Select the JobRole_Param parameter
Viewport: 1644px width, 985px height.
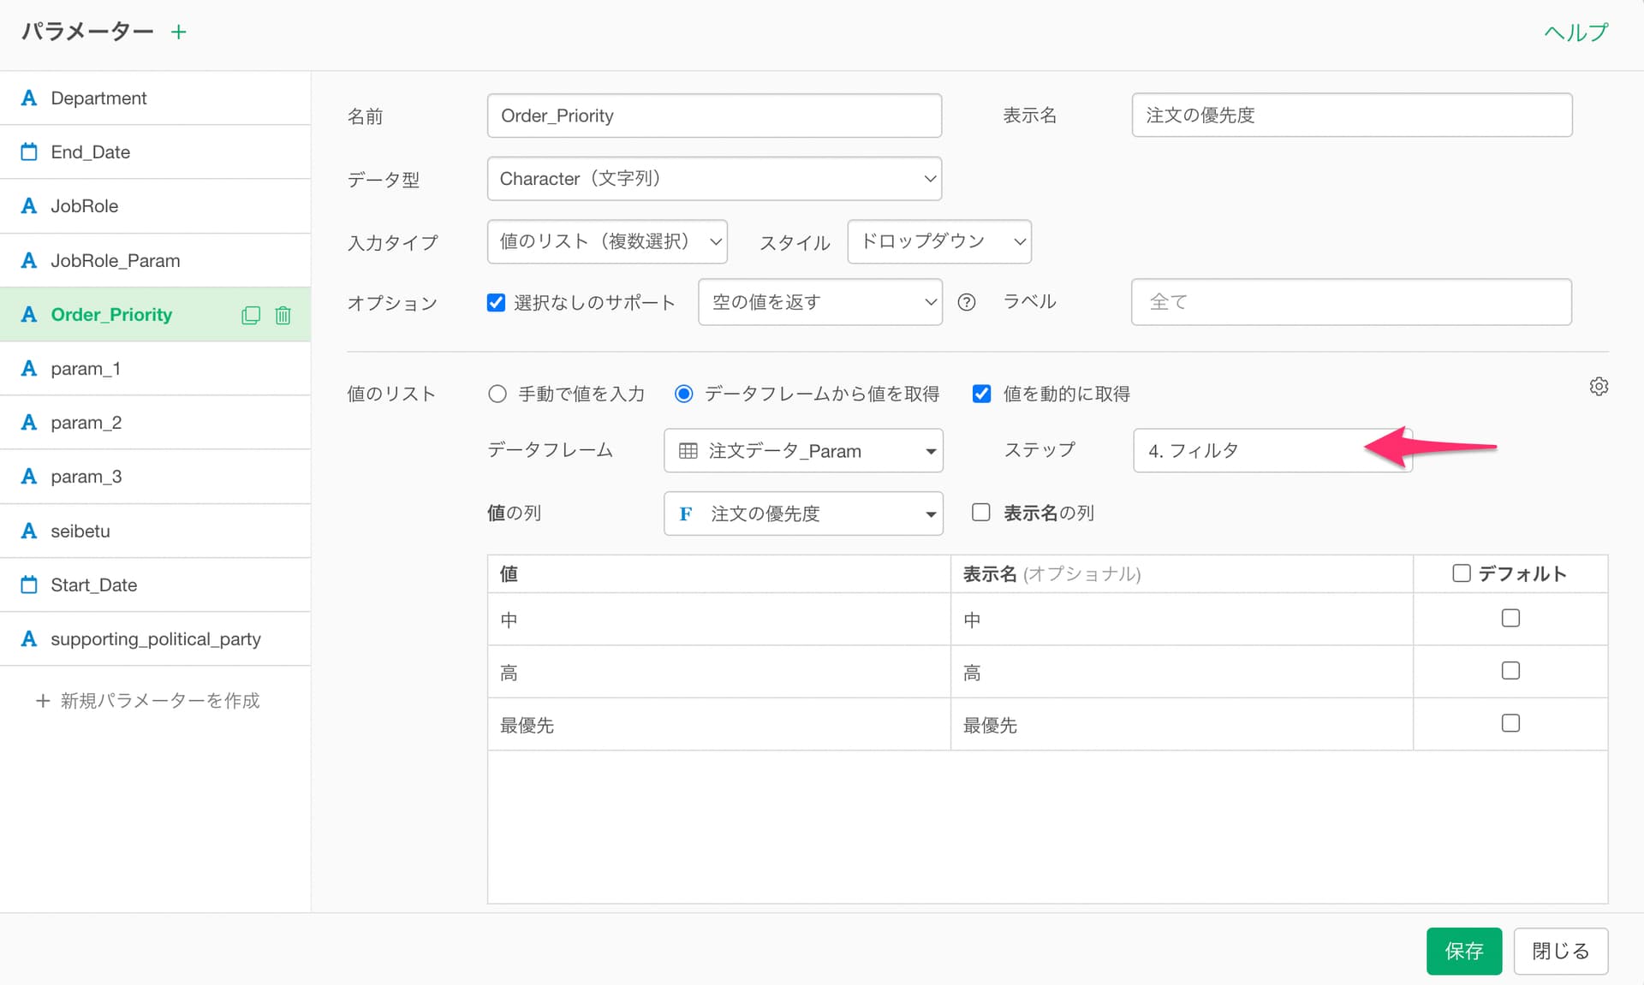(x=155, y=261)
